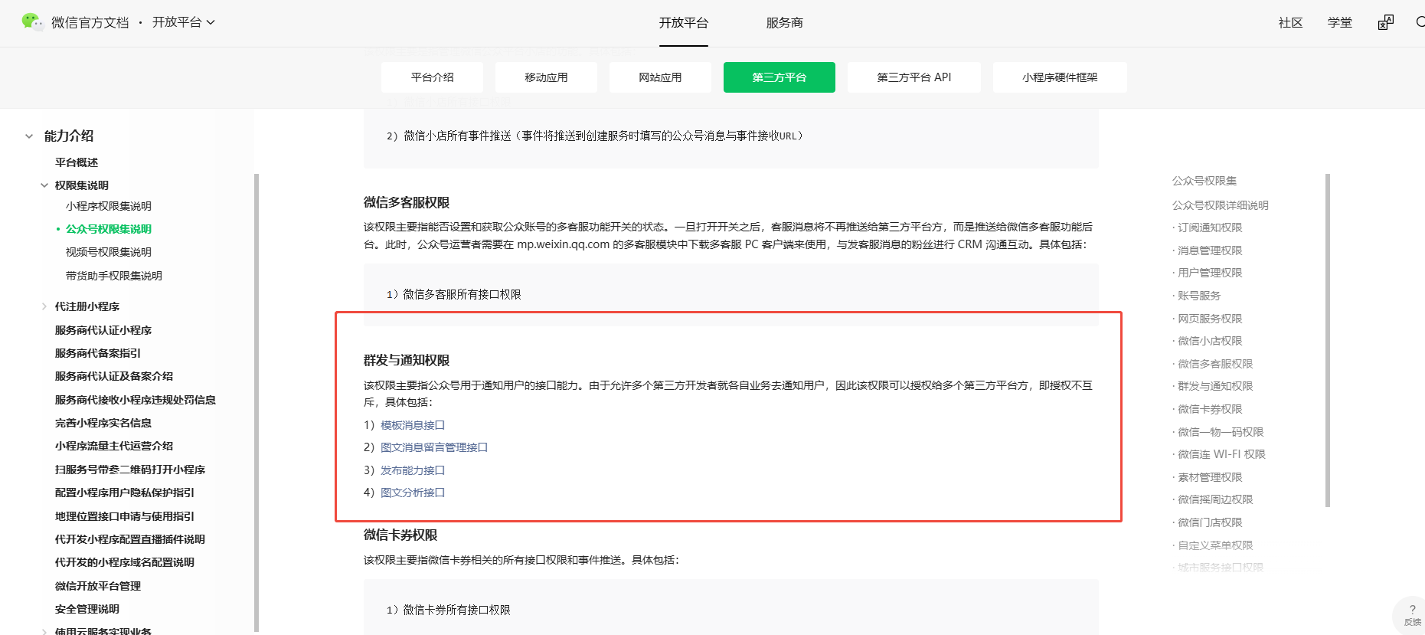The height and width of the screenshot is (635, 1425).
Task: Open the 社区 header link
Action: (x=1291, y=23)
